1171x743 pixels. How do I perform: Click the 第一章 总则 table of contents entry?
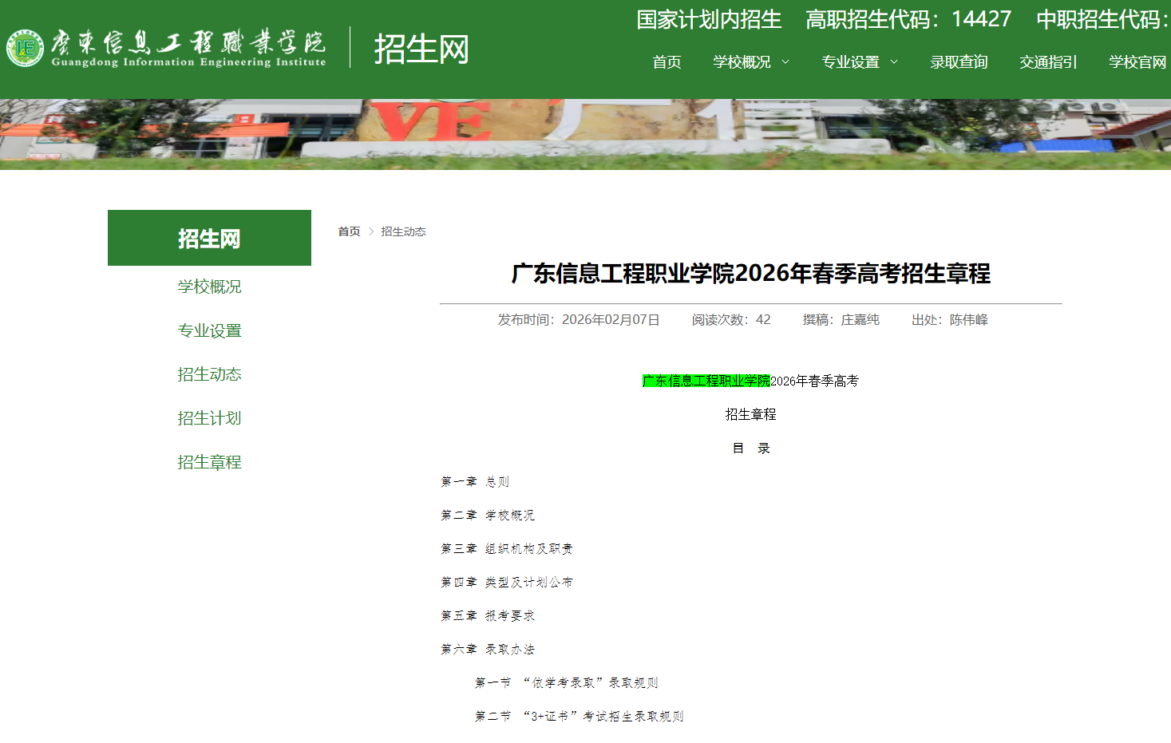474,482
